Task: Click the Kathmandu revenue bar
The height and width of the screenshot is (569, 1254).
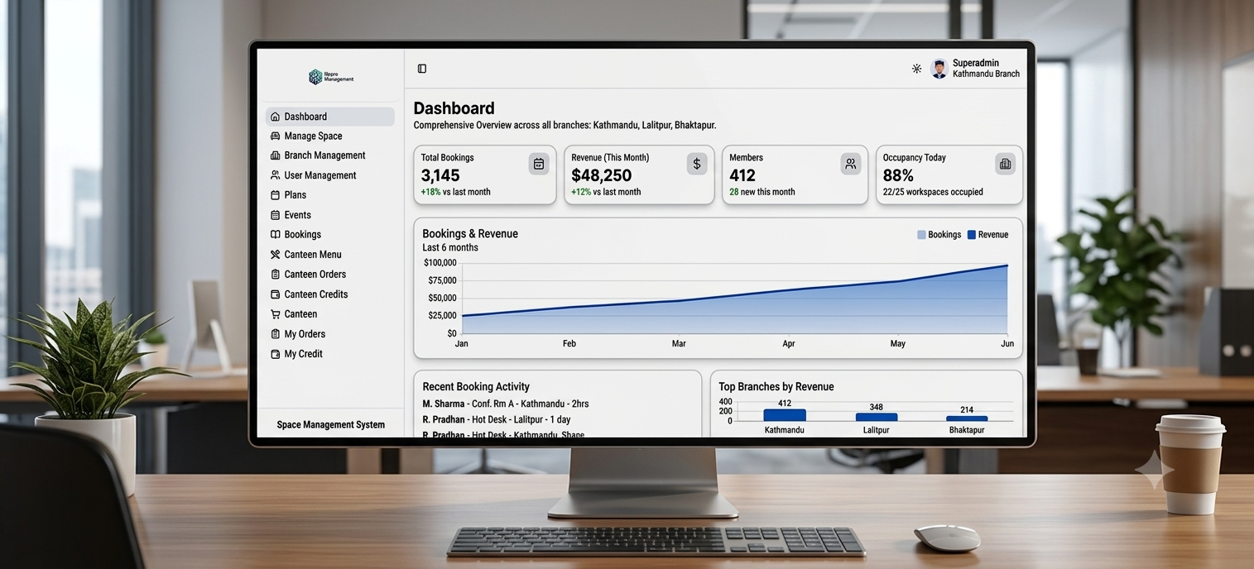Action: click(785, 415)
